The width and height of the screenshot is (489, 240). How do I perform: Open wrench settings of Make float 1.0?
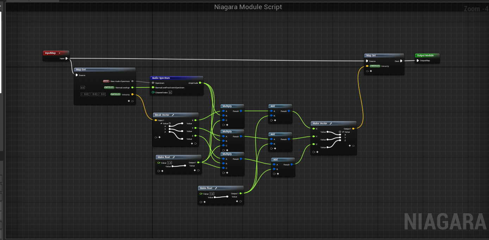pyautogui.click(x=216, y=188)
